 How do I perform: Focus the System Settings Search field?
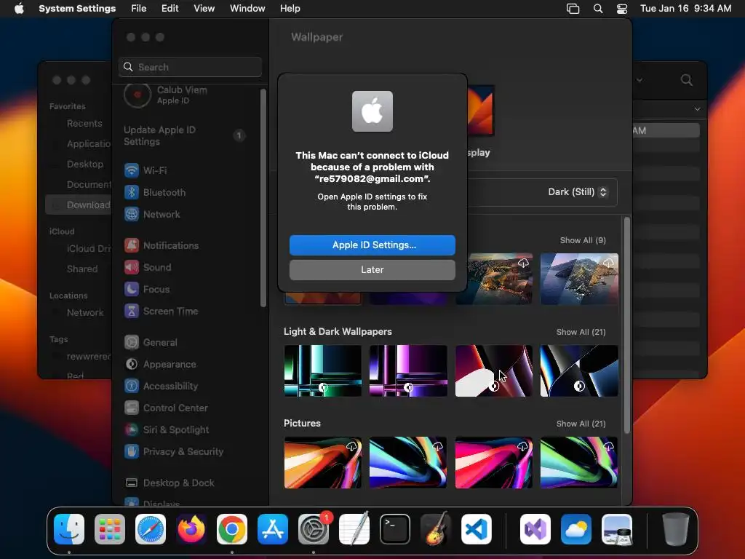(x=190, y=67)
